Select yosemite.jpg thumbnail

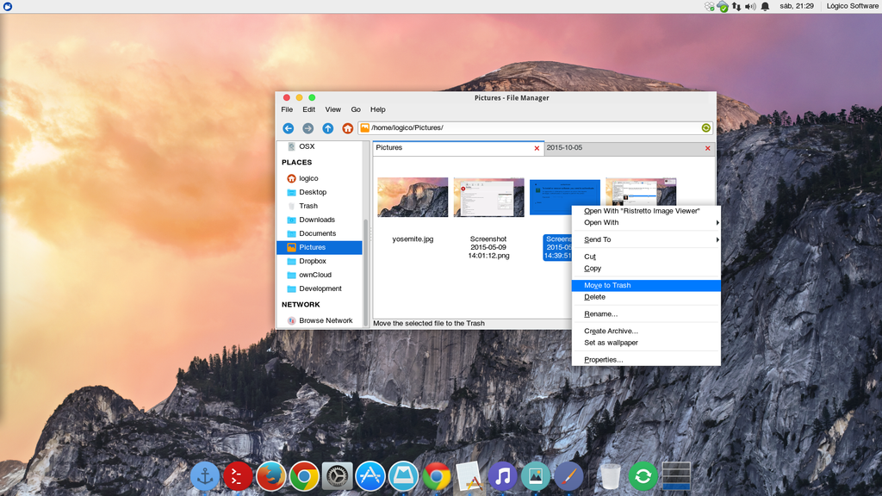tap(413, 197)
